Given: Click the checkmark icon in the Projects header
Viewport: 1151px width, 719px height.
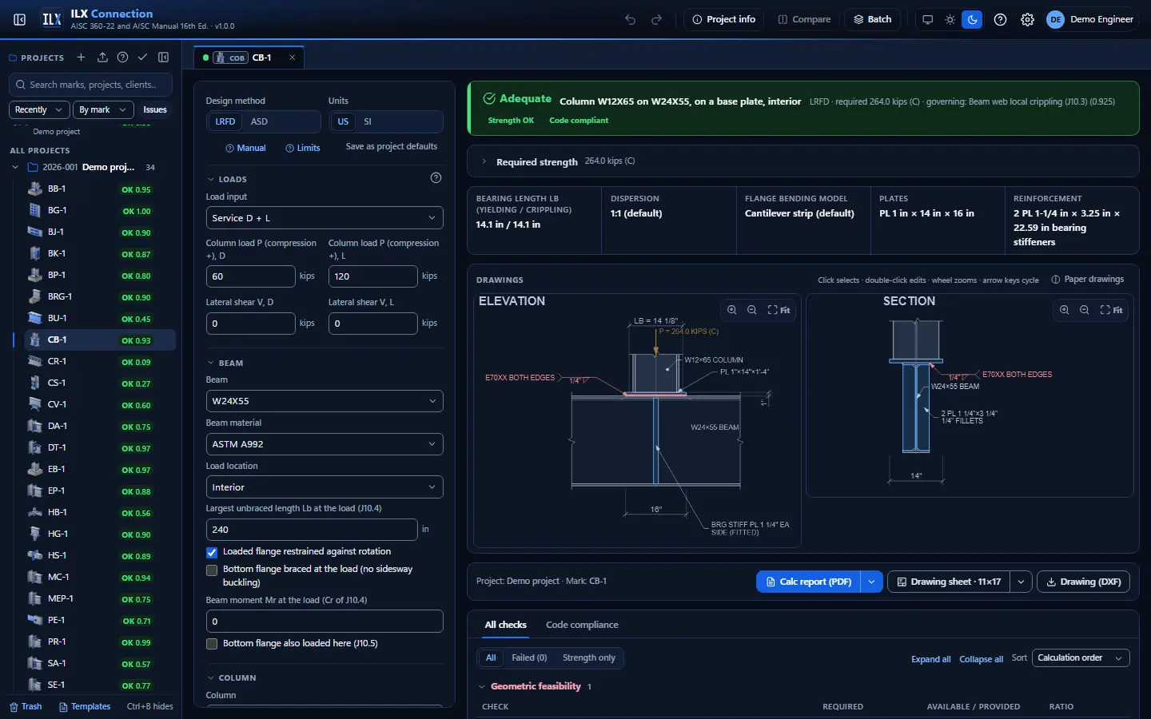Looking at the screenshot, I should point(142,58).
